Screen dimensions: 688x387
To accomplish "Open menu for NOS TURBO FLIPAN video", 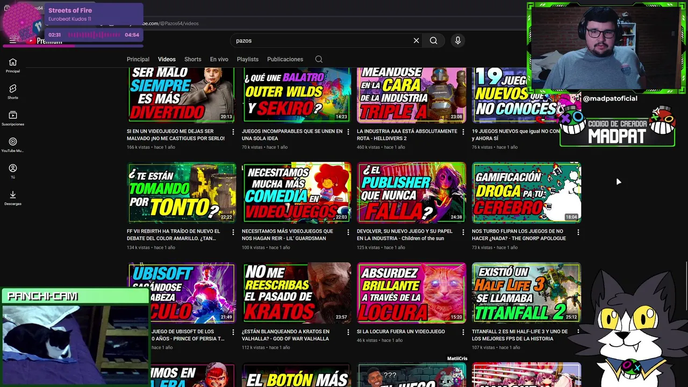I will (578, 232).
